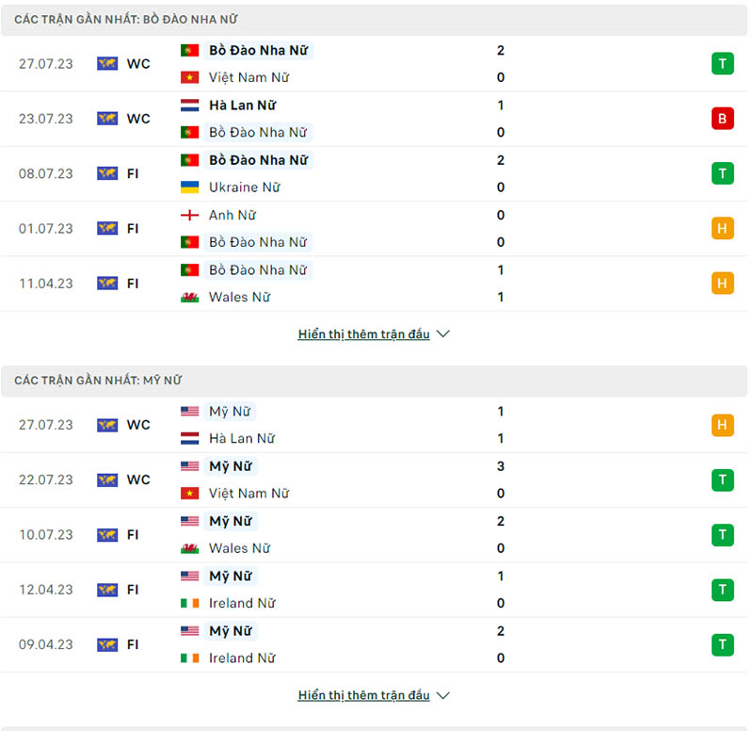Open the first 'Hiển thị thêm trận đấu' link
Image resolution: width=753 pixels, height=731 pixels.
pyautogui.click(x=363, y=334)
